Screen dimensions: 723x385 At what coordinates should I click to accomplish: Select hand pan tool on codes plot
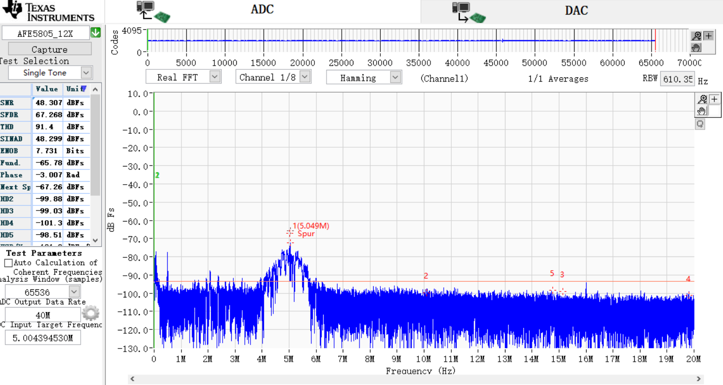pyautogui.click(x=697, y=47)
